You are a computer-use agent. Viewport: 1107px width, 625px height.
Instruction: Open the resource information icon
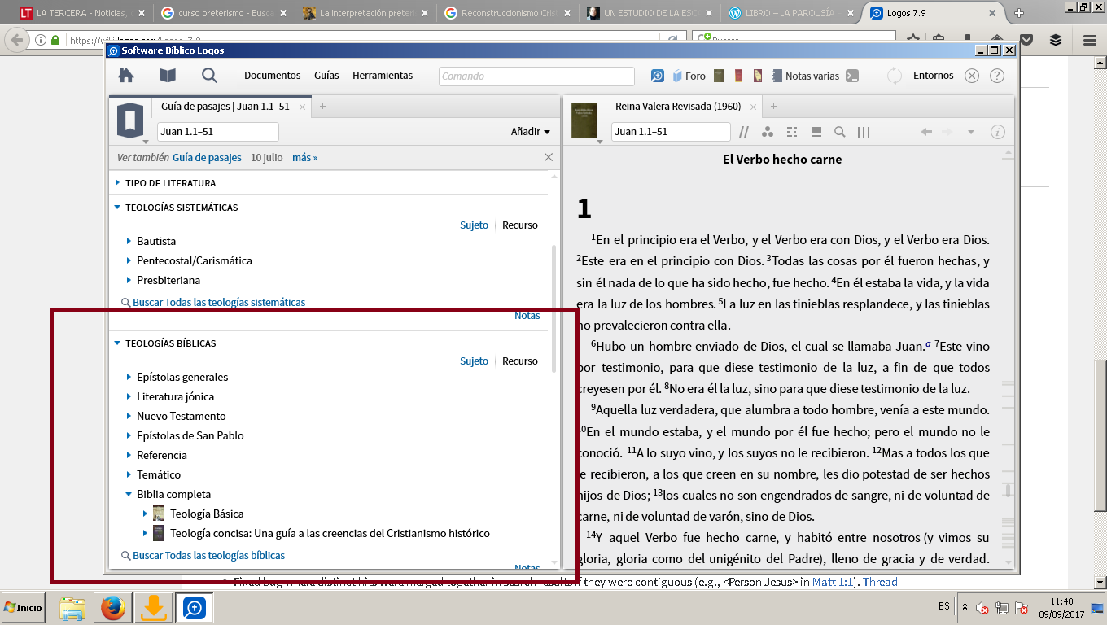997,132
